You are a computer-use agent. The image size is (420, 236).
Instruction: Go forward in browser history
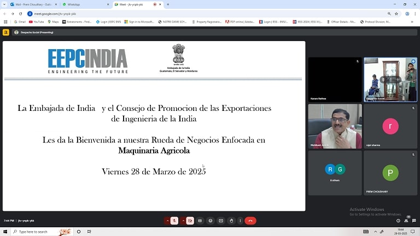(x=13, y=14)
